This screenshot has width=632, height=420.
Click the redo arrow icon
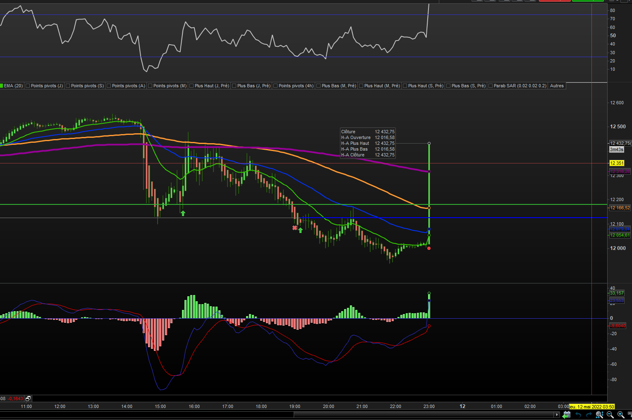coord(589,415)
